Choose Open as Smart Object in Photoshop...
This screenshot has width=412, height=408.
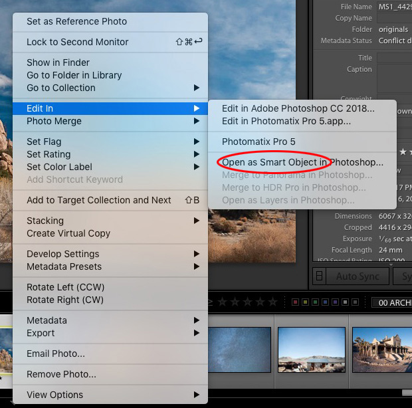tap(302, 162)
